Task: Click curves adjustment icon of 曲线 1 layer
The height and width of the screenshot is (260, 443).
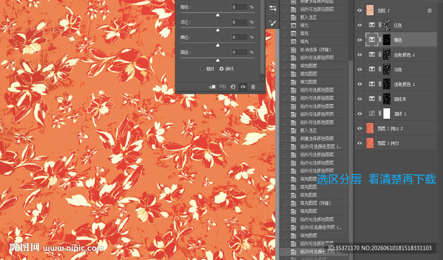Action: click(x=372, y=113)
